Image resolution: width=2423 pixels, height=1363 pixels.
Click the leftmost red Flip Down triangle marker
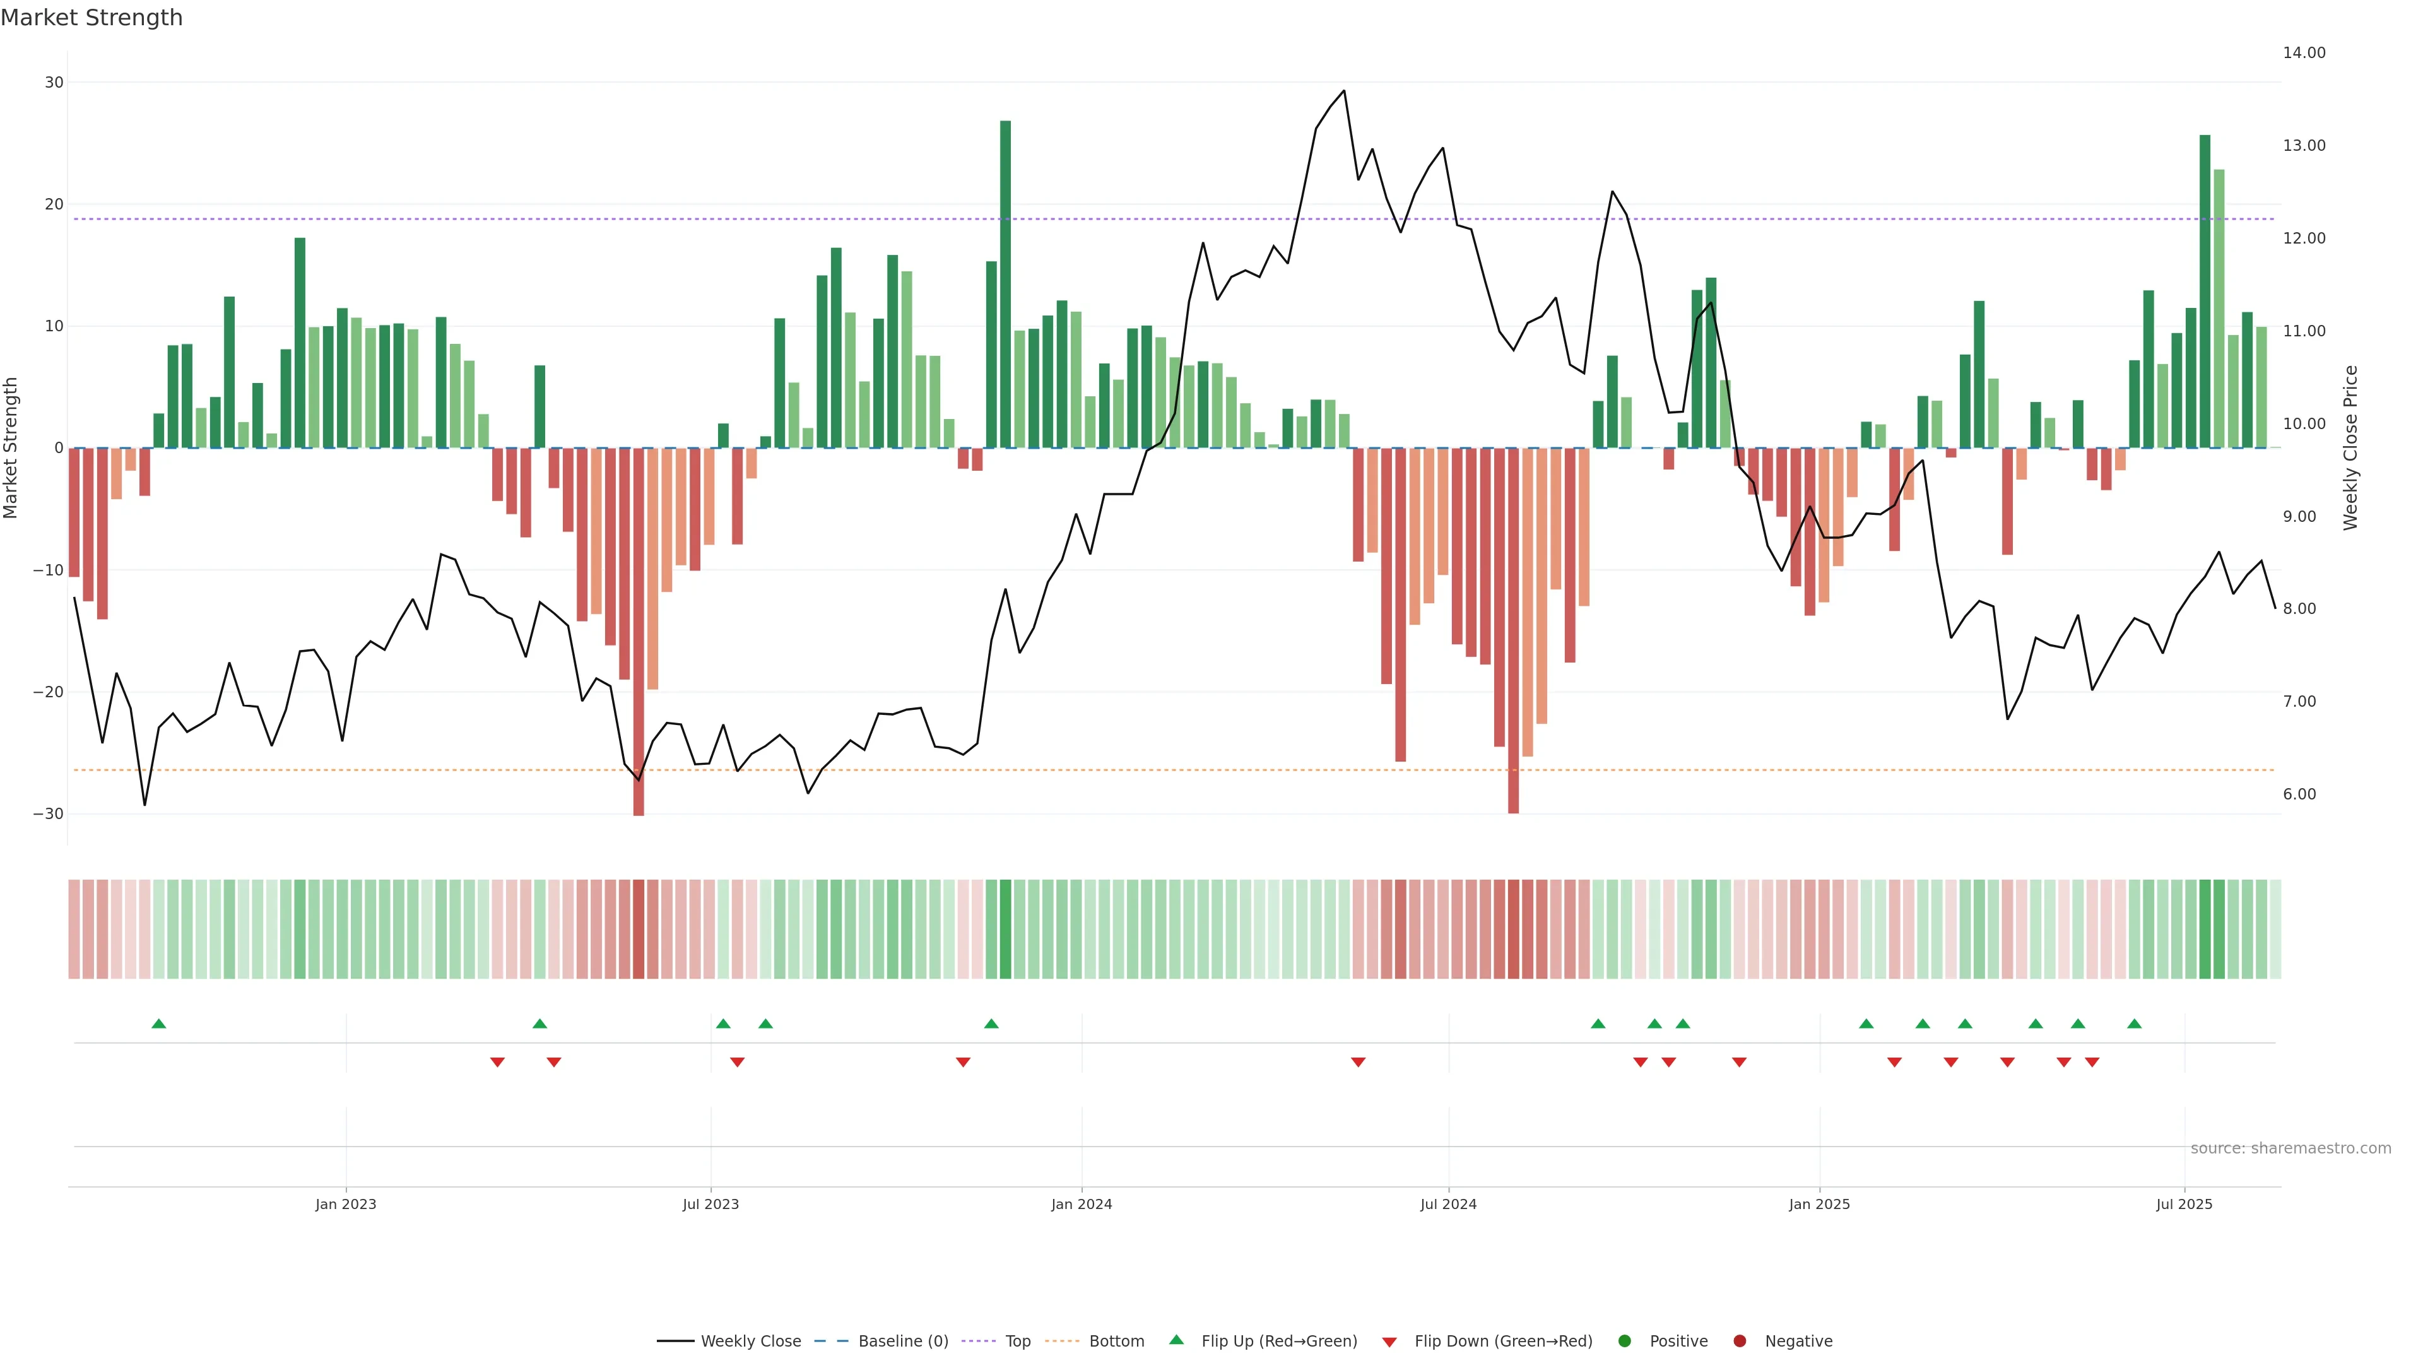click(x=498, y=1062)
